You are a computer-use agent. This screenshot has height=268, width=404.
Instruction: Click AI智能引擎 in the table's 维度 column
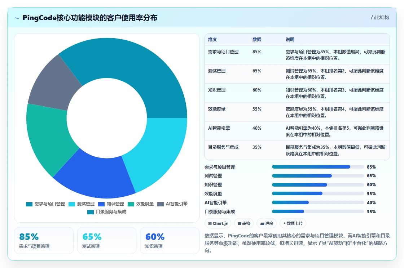click(219, 128)
